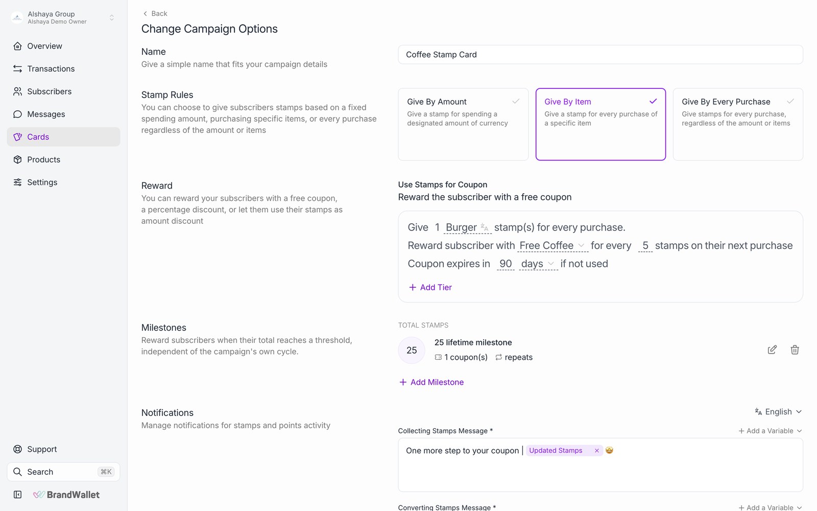
Task: Open the Transactions page in the sidebar
Action: click(x=63, y=68)
